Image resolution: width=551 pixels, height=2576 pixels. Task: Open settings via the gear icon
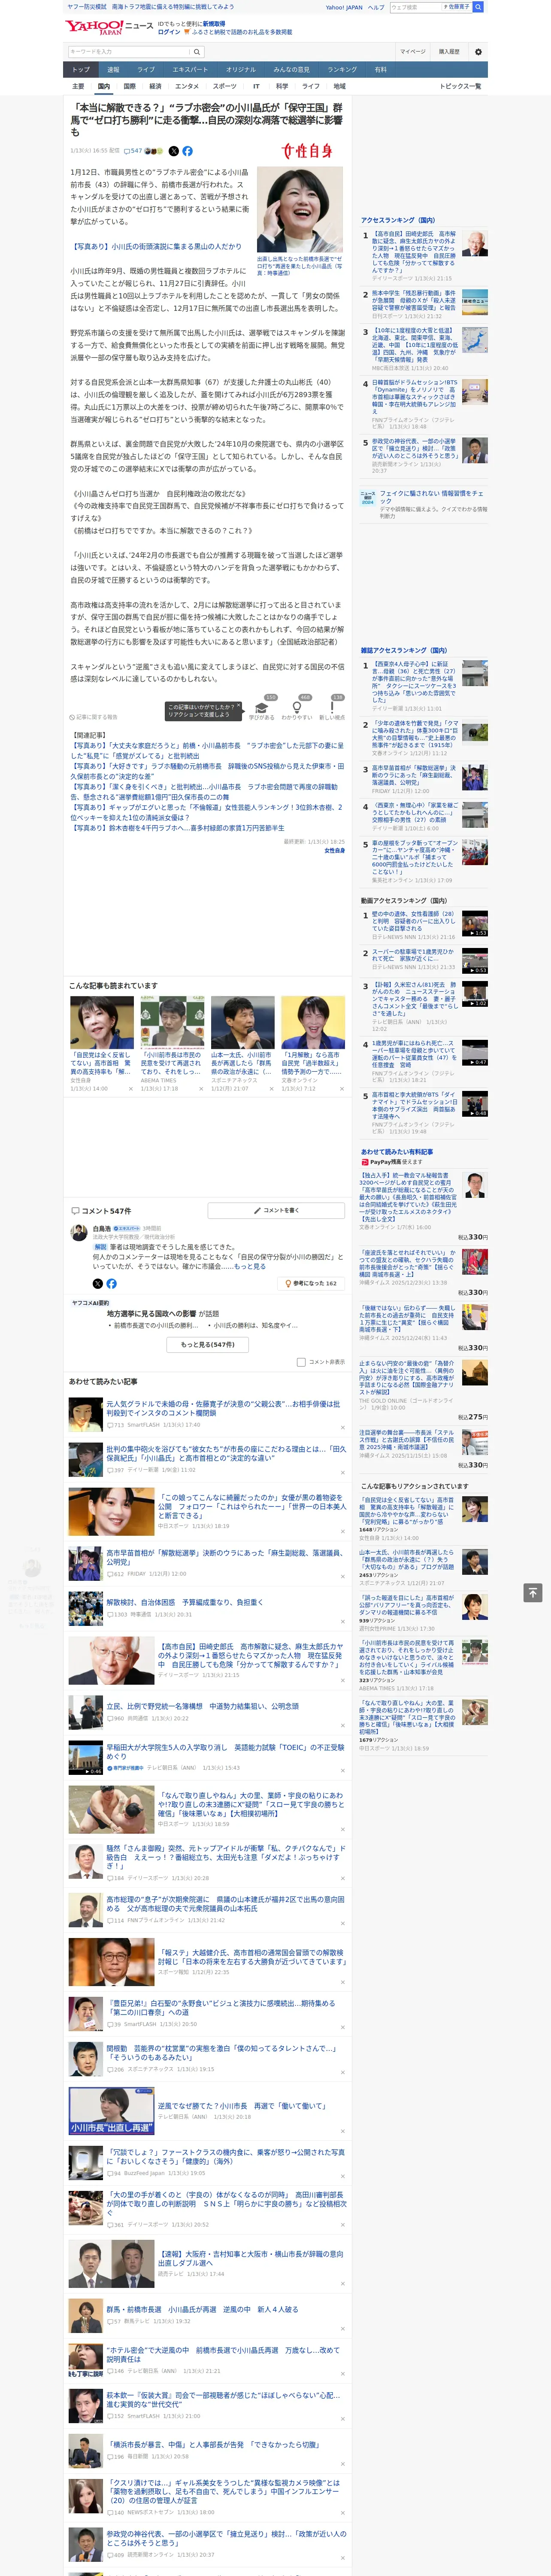478,51
